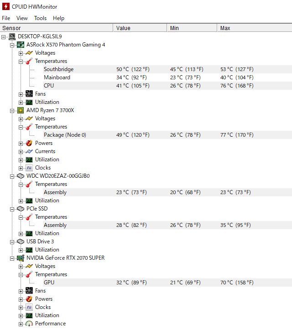
Task: Expand the ASRock Fans node
Action: [x=21, y=94]
